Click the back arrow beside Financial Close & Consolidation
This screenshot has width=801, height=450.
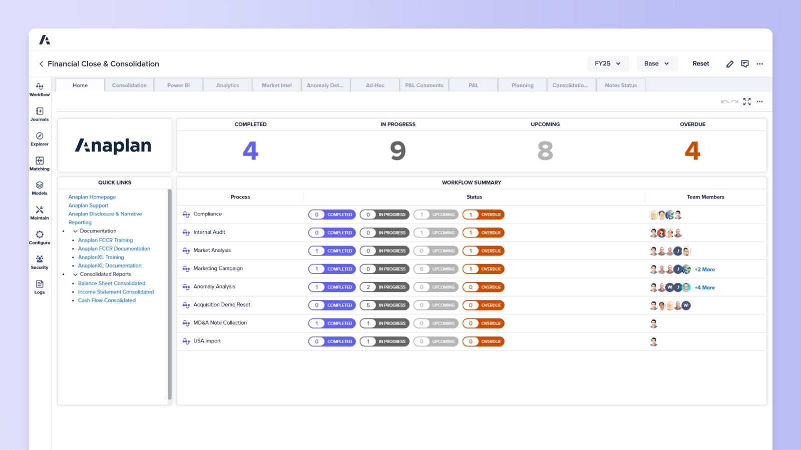click(41, 63)
